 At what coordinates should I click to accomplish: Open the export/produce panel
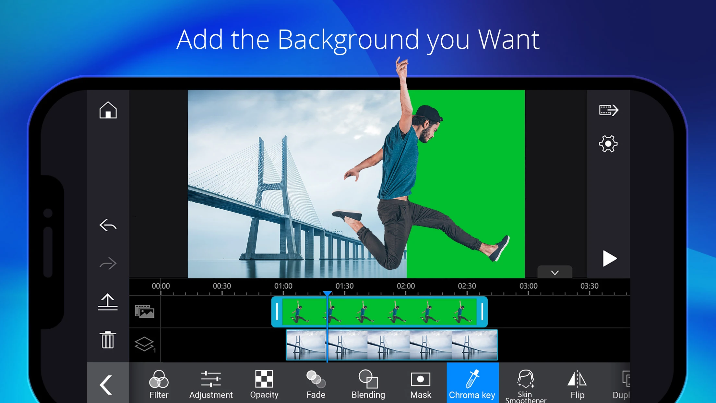click(x=609, y=111)
